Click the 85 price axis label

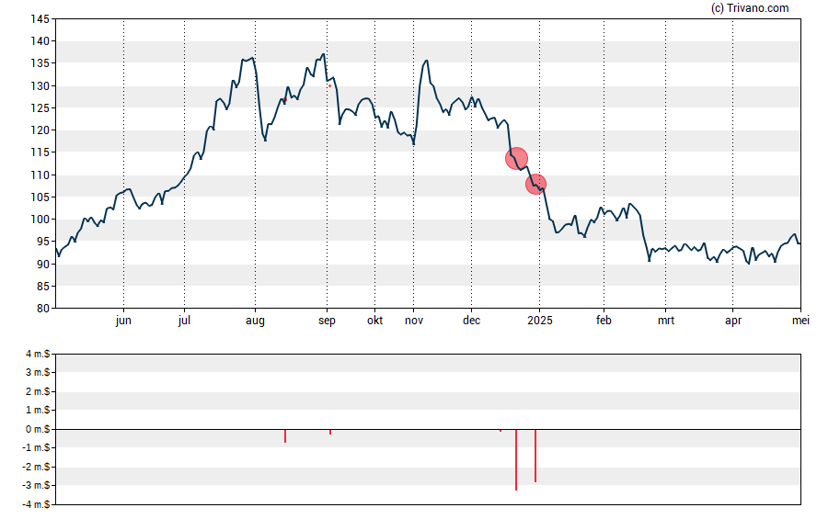coord(42,286)
